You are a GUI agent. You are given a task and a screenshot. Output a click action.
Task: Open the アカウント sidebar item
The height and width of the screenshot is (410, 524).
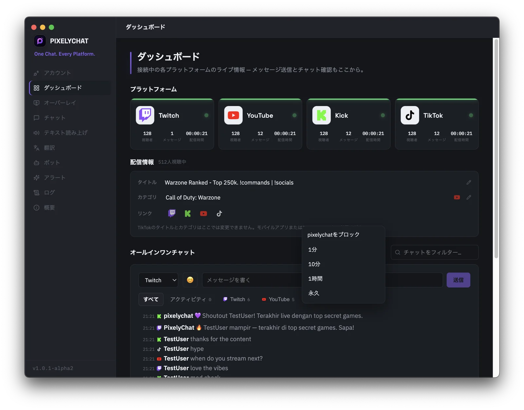[70, 73]
